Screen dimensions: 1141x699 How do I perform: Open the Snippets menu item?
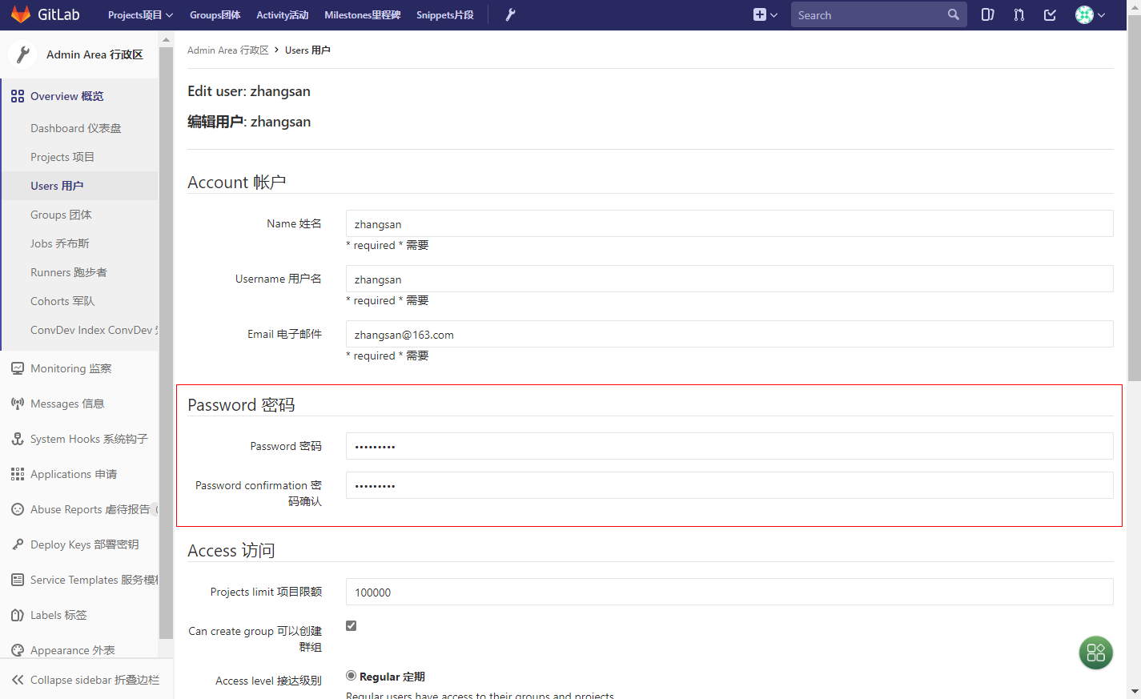pos(444,14)
